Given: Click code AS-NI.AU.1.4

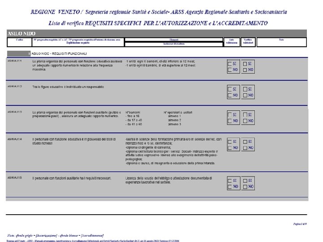Looking at the screenshot, I should (14, 139).
